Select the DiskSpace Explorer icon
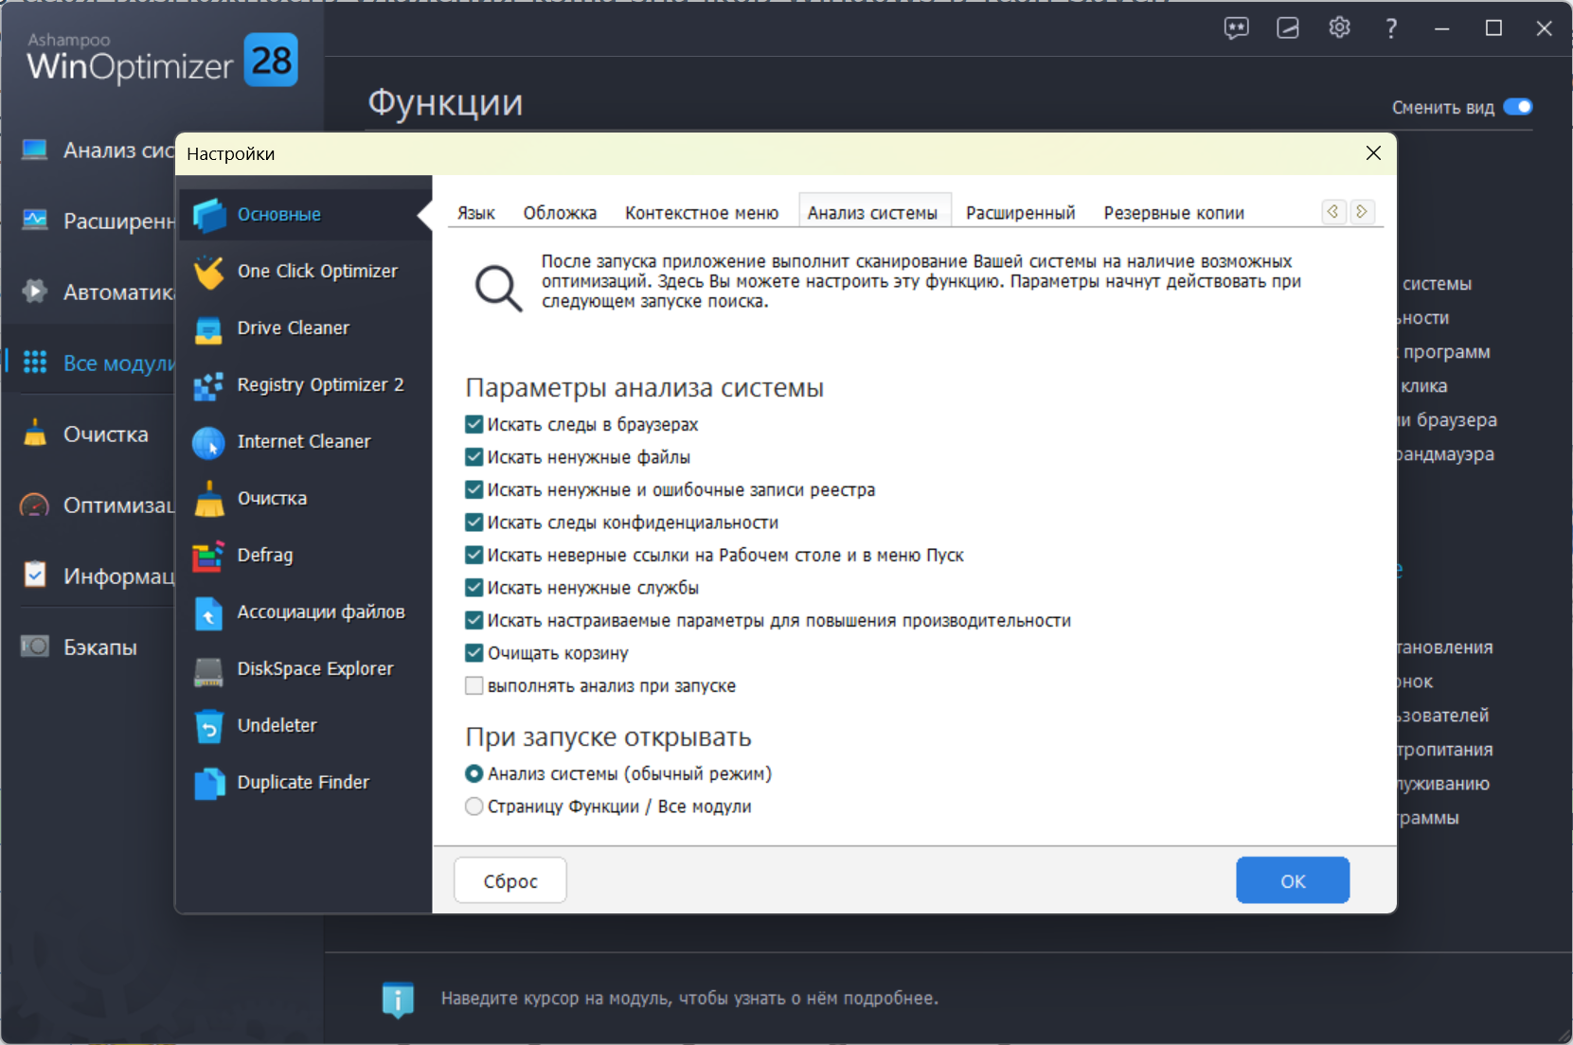This screenshot has width=1573, height=1045. tap(209, 669)
